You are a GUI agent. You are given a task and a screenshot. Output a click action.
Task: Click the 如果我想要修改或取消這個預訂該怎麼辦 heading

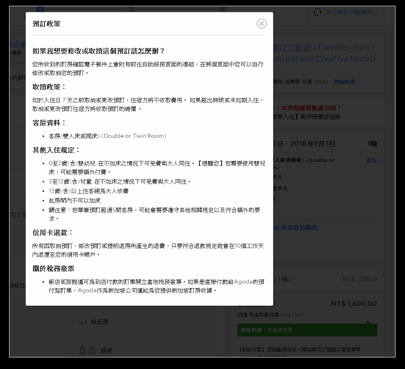click(x=98, y=51)
